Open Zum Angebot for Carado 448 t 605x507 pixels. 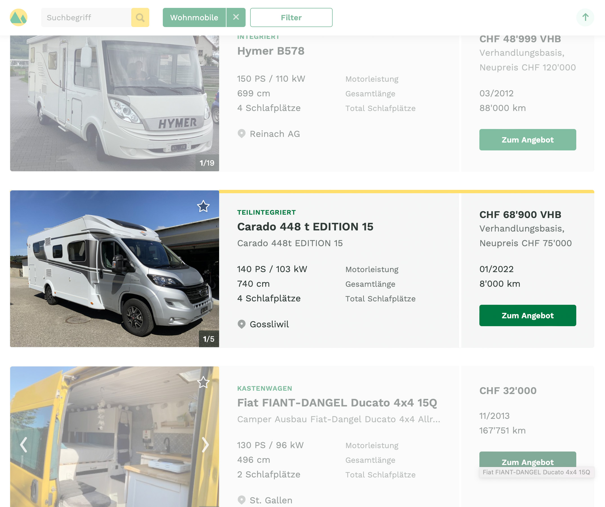tap(528, 315)
